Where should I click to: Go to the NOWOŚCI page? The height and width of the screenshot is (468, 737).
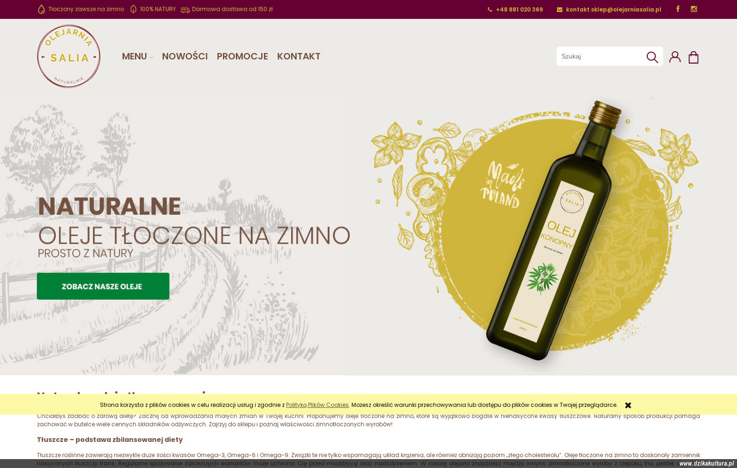click(185, 56)
